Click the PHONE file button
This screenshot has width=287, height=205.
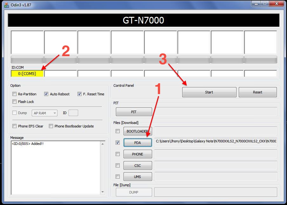[x=137, y=154]
